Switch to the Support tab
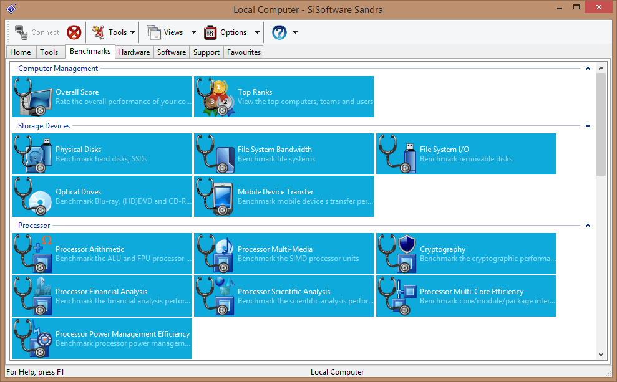The height and width of the screenshot is (382, 617). coord(206,52)
